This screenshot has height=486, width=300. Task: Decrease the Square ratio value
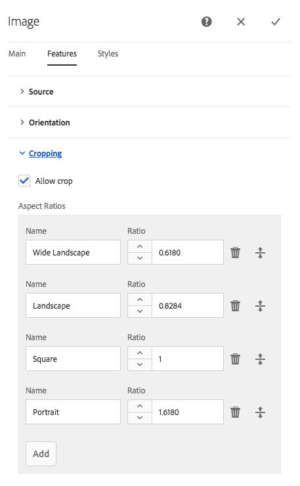(140, 364)
